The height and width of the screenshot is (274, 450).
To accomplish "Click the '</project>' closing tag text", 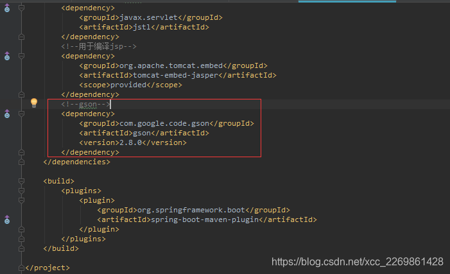I will [x=48, y=268].
